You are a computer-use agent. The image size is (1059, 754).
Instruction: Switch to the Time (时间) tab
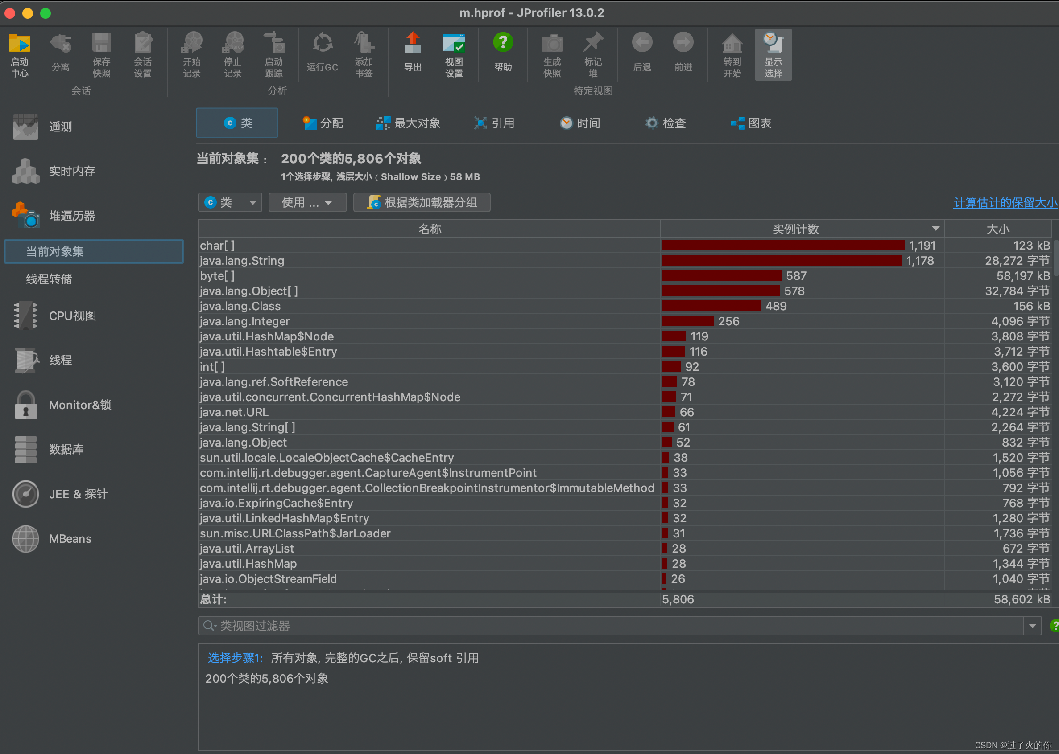pyautogui.click(x=579, y=123)
